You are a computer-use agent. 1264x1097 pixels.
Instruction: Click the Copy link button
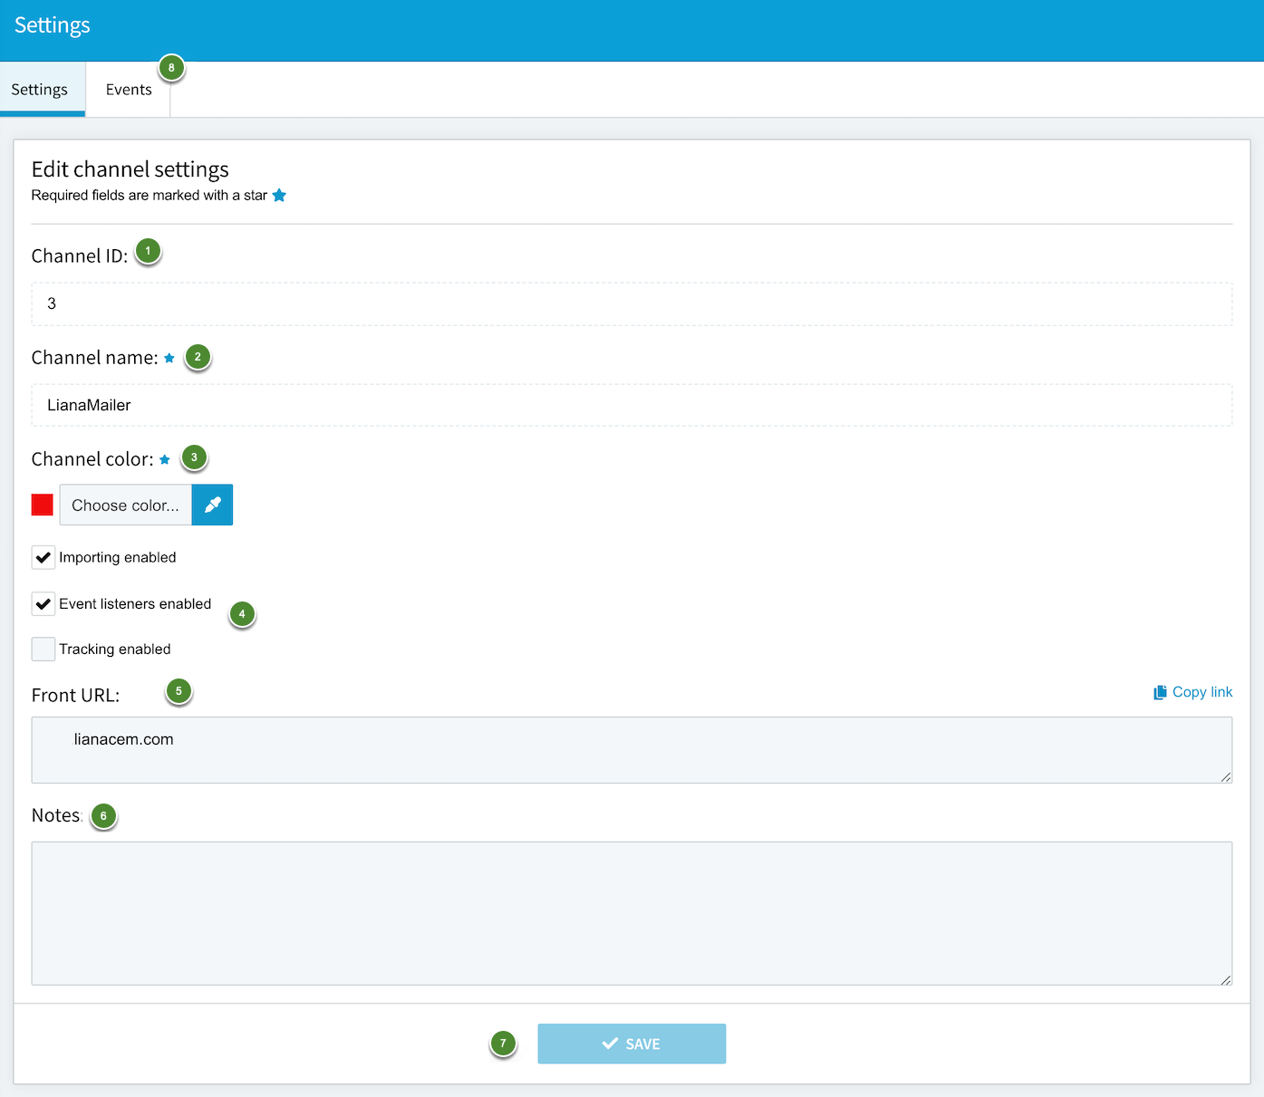click(1192, 692)
